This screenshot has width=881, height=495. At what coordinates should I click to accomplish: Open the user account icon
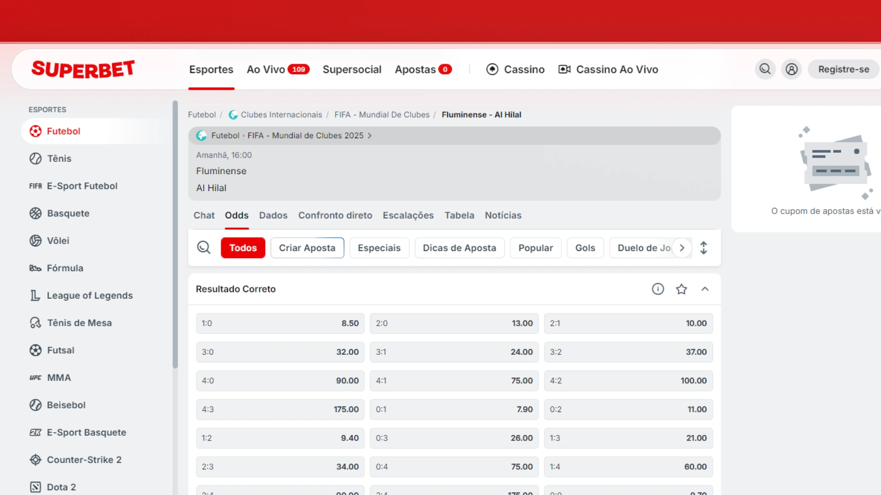[x=792, y=69]
